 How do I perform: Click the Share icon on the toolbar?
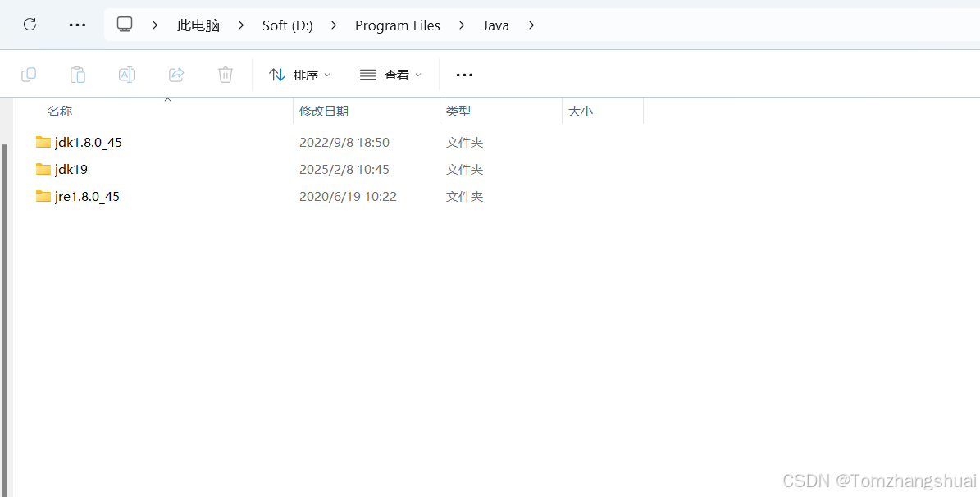(x=176, y=74)
